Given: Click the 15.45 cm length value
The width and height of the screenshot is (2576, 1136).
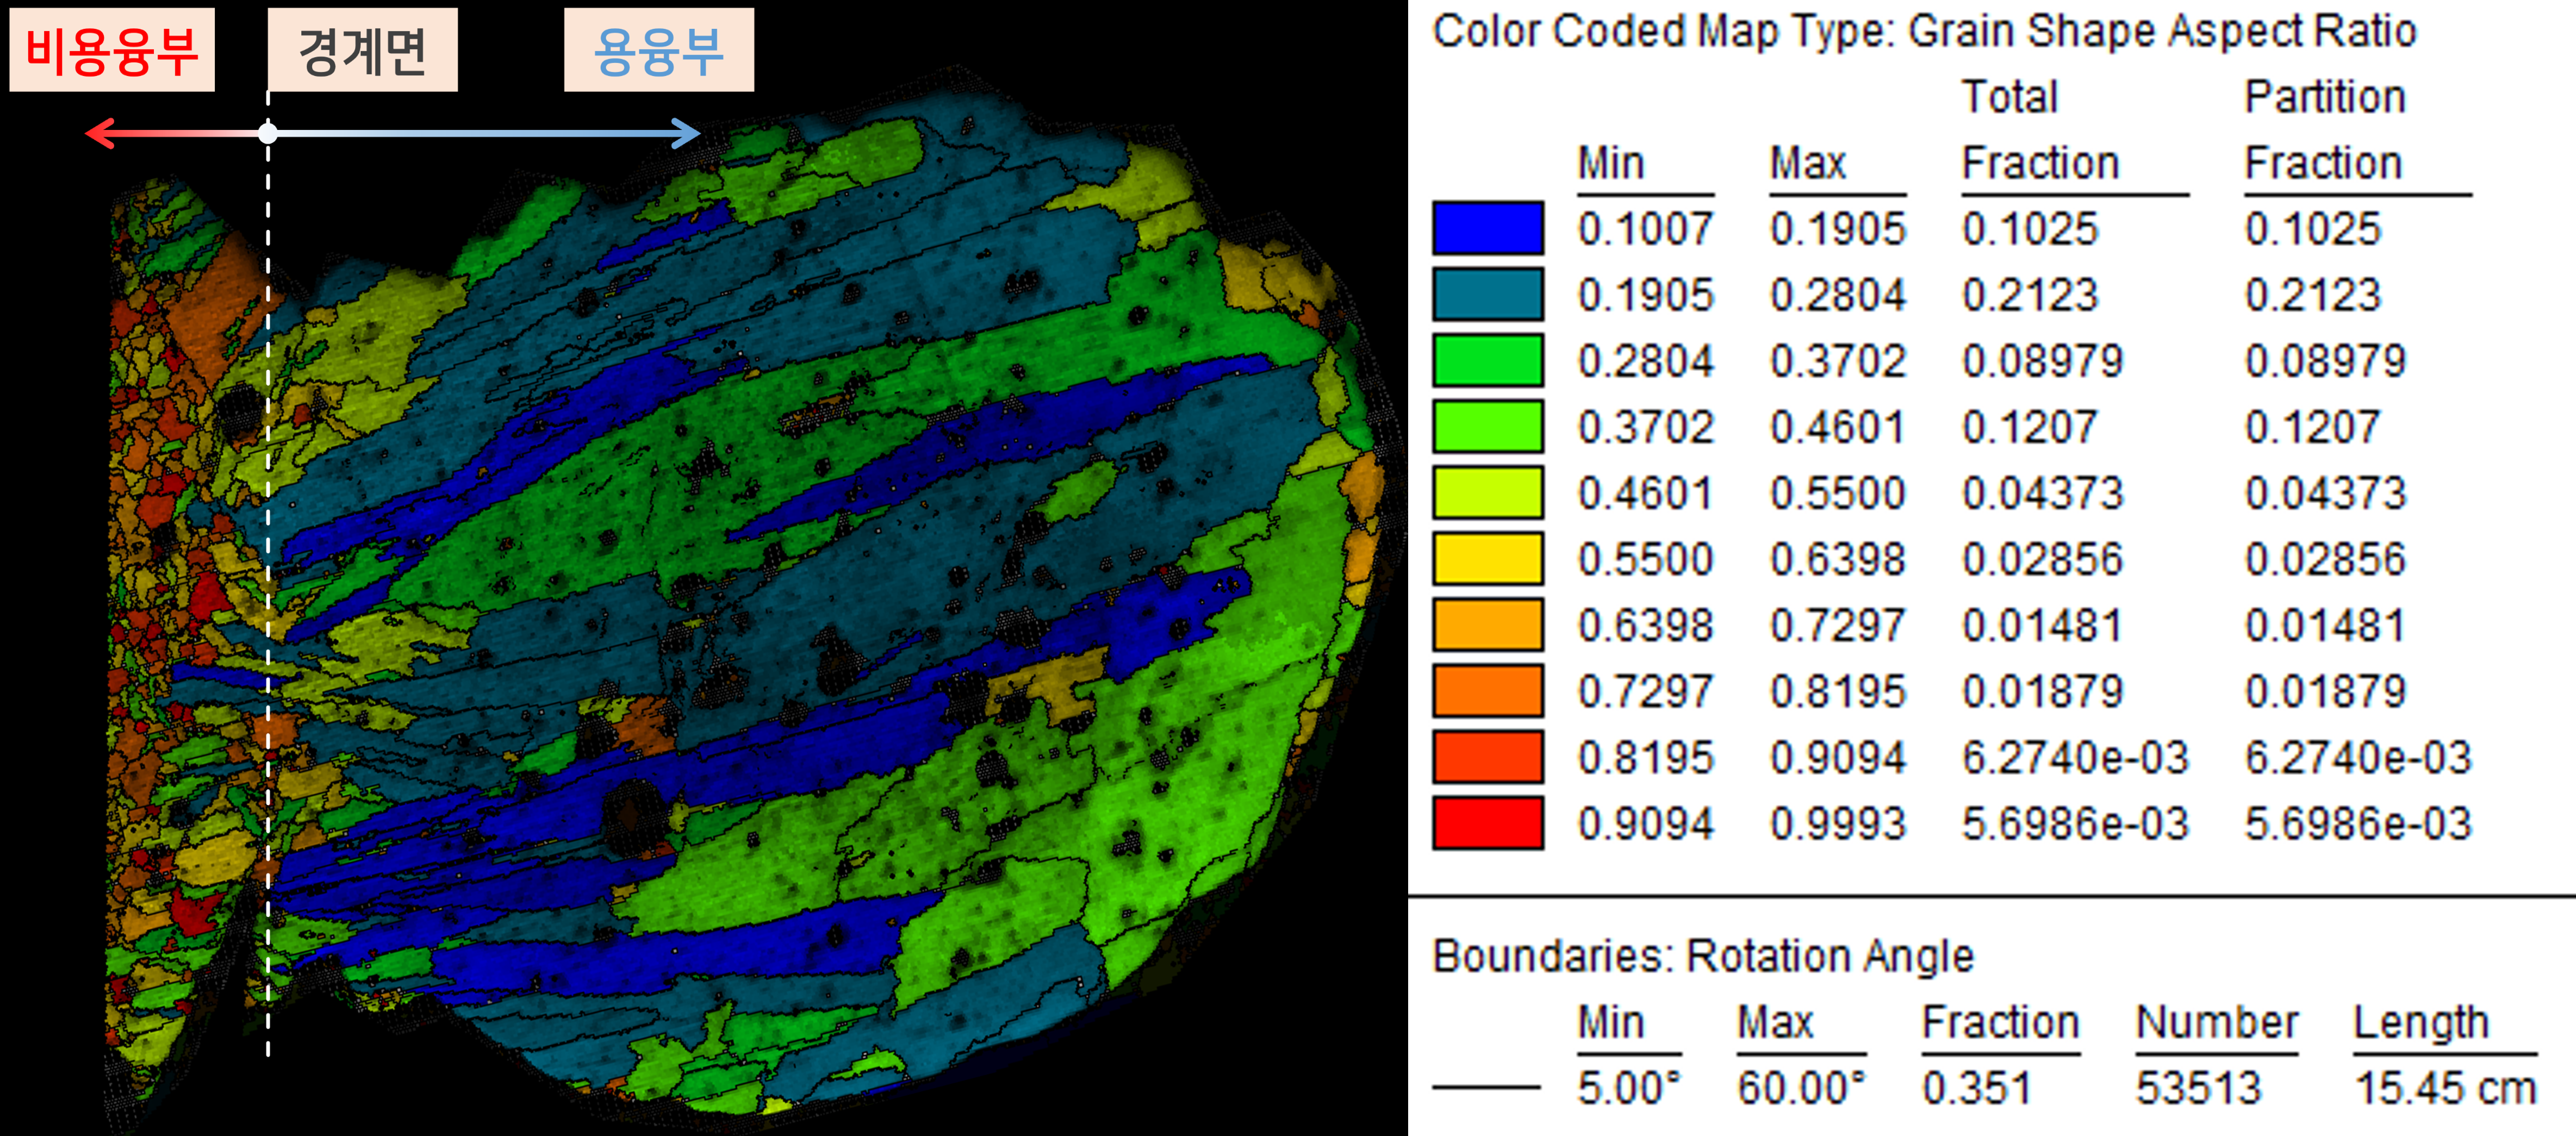Looking at the screenshot, I should pyautogui.click(x=2444, y=1088).
